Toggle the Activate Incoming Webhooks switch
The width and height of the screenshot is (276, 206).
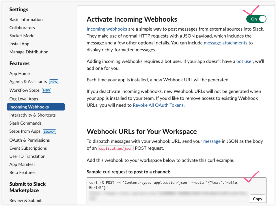point(256,19)
